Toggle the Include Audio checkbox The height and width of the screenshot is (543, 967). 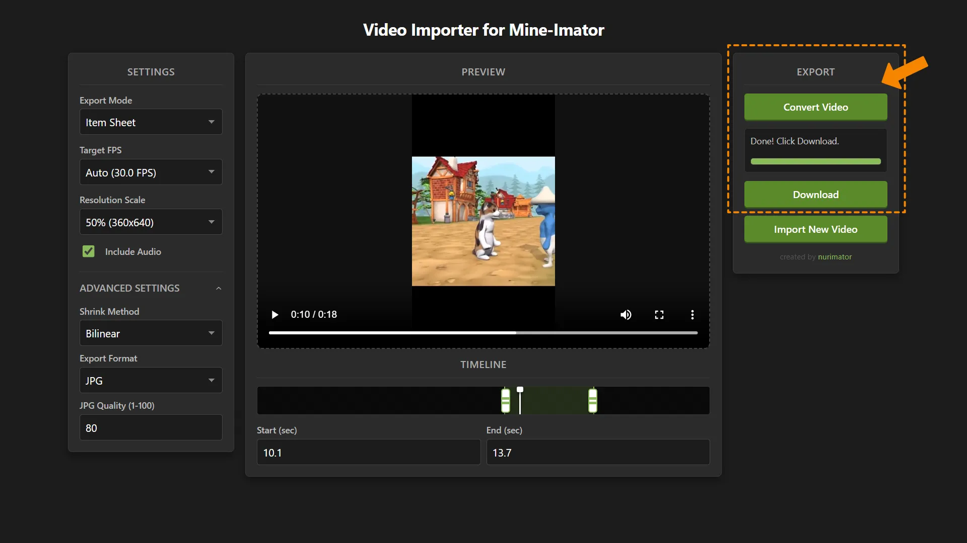[x=89, y=251]
